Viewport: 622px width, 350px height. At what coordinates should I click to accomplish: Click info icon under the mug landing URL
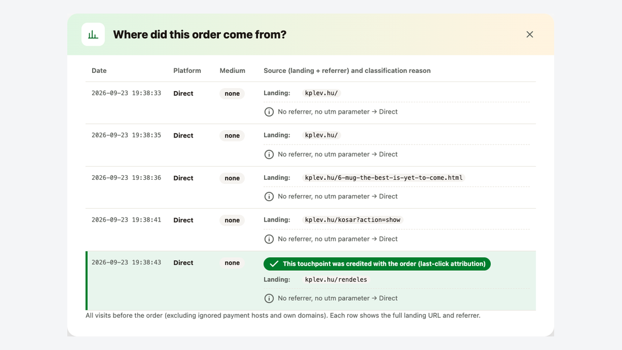click(x=269, y=196)
